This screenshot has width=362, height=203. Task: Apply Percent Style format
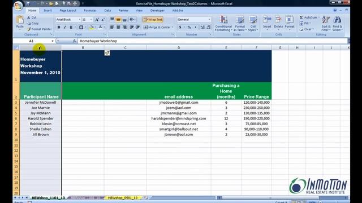[189, 28]
